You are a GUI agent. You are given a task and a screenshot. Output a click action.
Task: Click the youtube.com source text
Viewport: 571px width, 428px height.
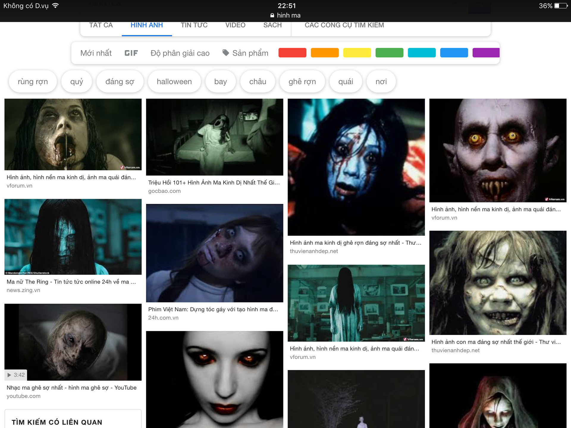coord(23,396)
